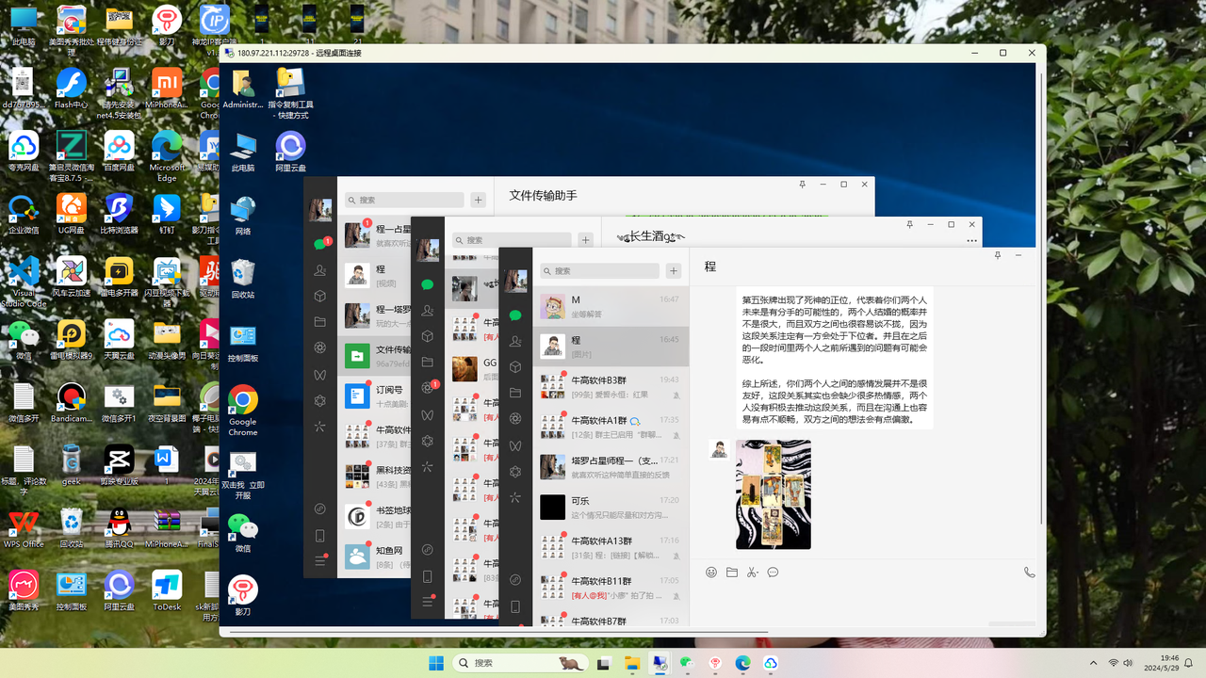Toggle pin-on-top for the 程 chat window
This screenshot has width=1206, height=678.
(997, 255)
